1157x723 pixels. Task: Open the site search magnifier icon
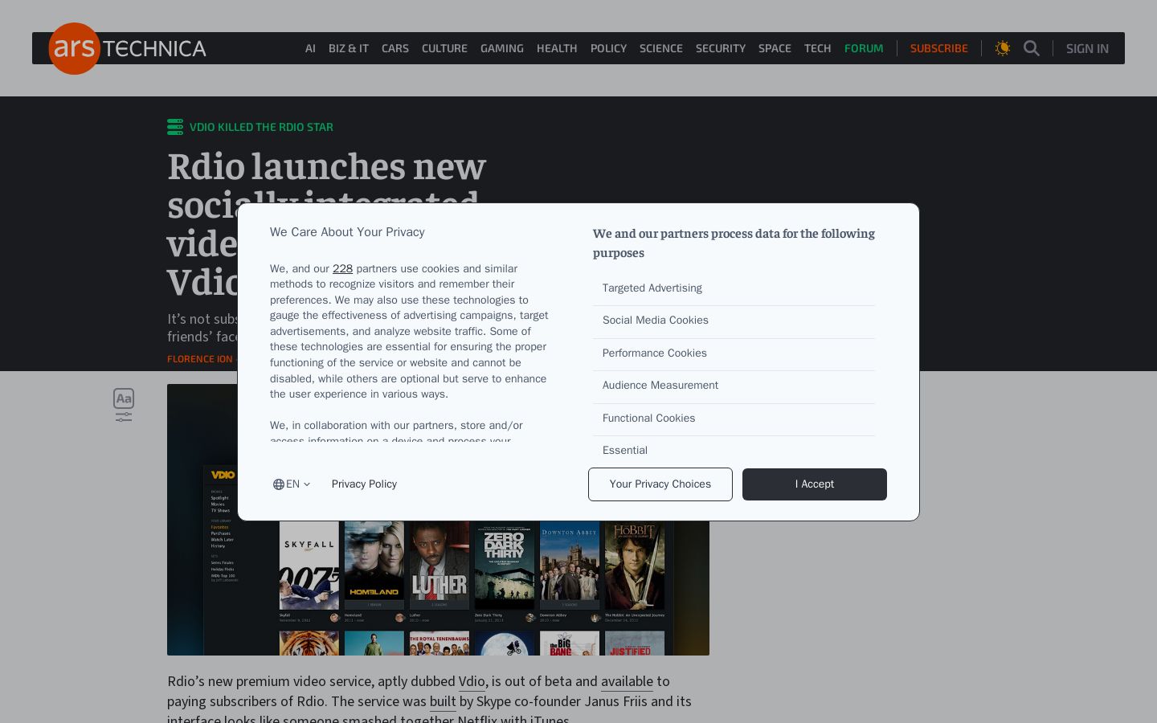[x=1032, y=48]
